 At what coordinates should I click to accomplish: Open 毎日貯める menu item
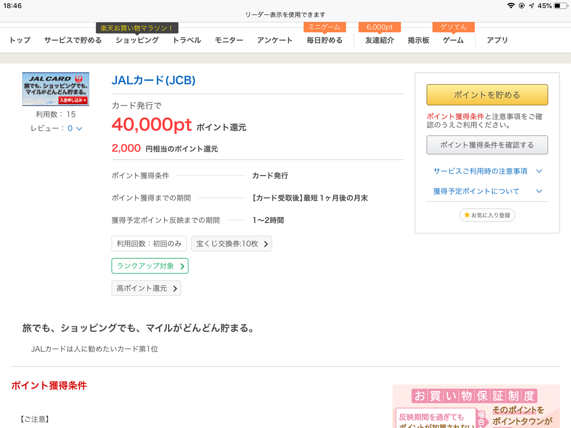point(325,40)
